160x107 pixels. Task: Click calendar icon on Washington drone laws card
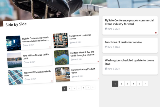(106, 69)
